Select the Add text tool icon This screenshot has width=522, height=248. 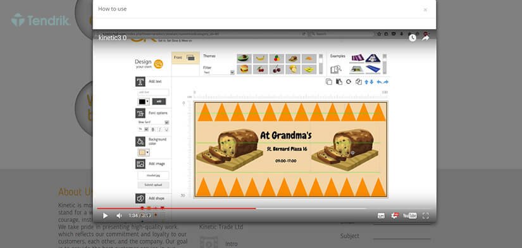(x=140, y=82)
